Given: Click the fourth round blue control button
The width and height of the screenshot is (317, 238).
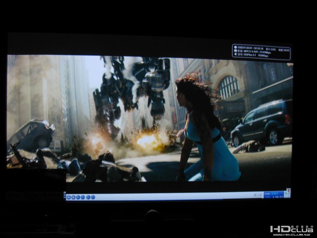Looking at the screenshot, I should (x=83, y=197).
